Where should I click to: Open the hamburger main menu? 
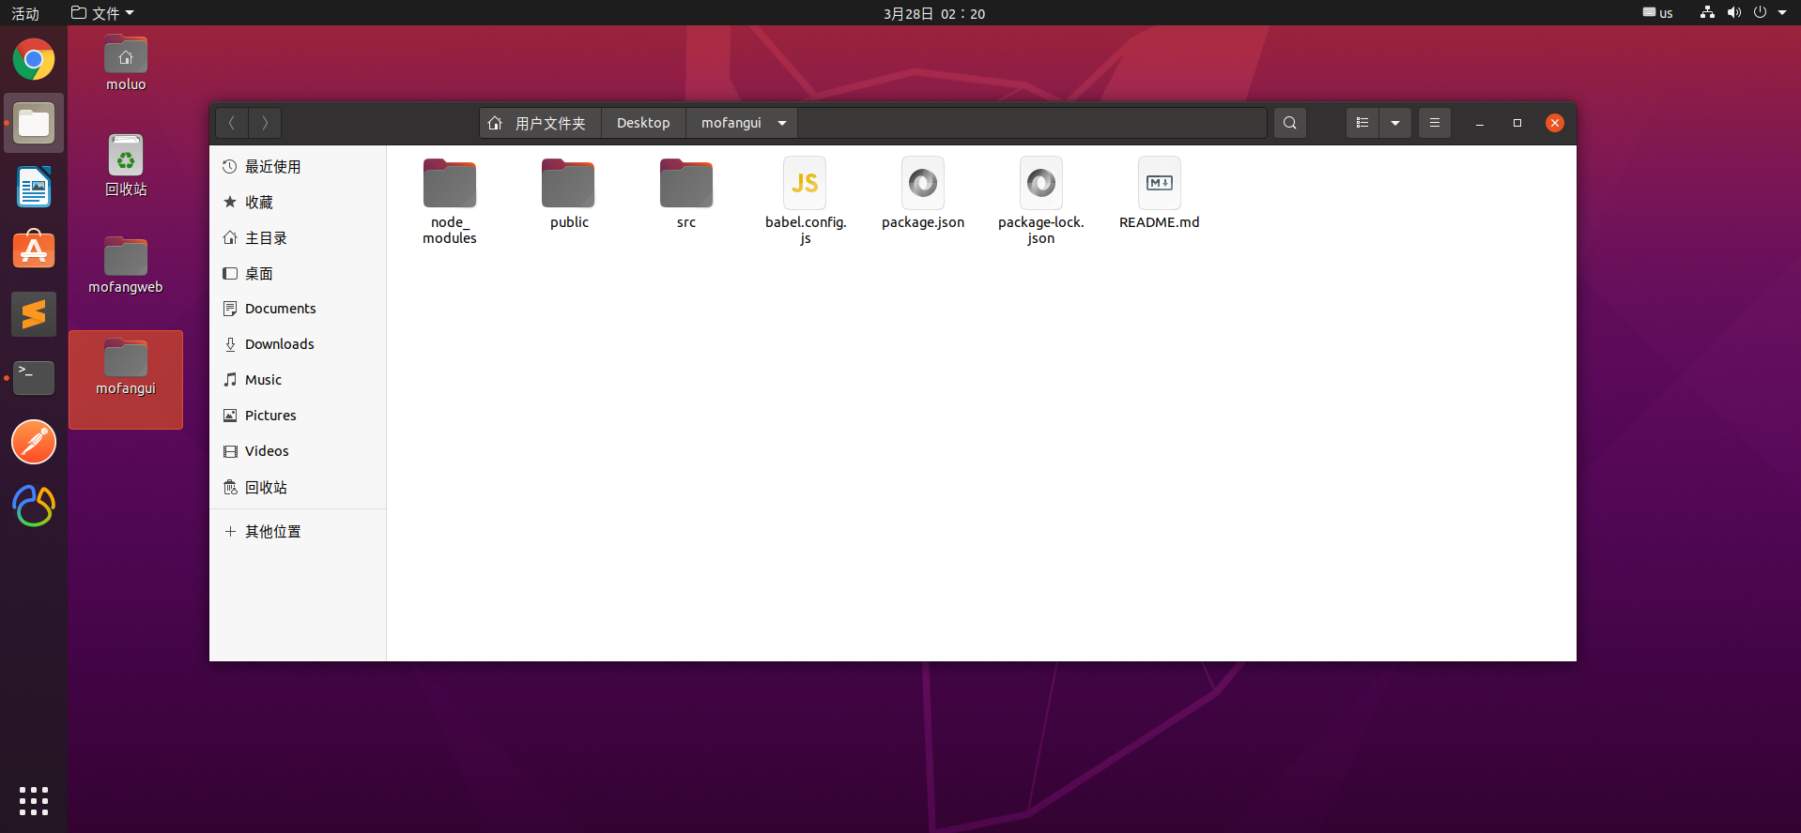pos(1435,123)
